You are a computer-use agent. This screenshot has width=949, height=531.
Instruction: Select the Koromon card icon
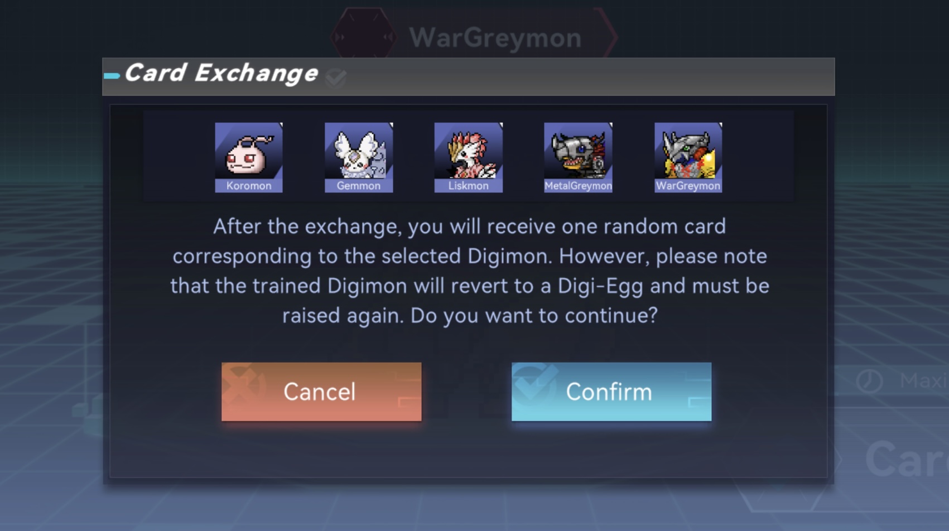pyautogui.click(x=249, y=157)
